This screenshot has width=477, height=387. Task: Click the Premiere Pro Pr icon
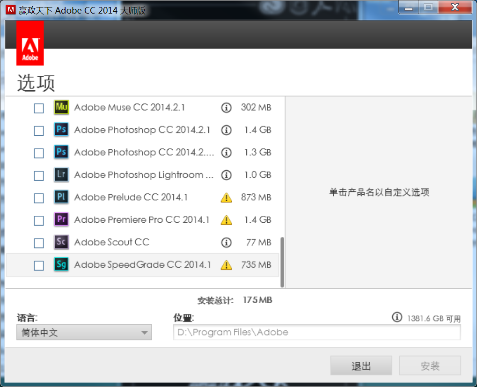tap(61, 219)
